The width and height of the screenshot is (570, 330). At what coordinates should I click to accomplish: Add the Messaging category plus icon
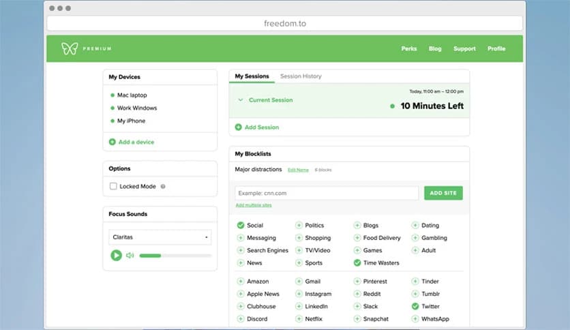(241, 238)
